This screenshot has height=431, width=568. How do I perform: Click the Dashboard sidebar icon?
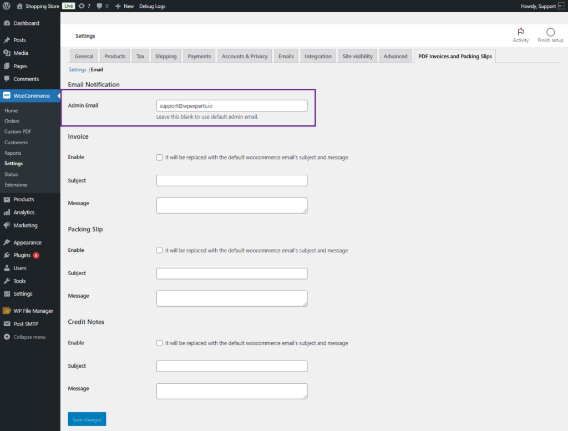coord(7,23)
